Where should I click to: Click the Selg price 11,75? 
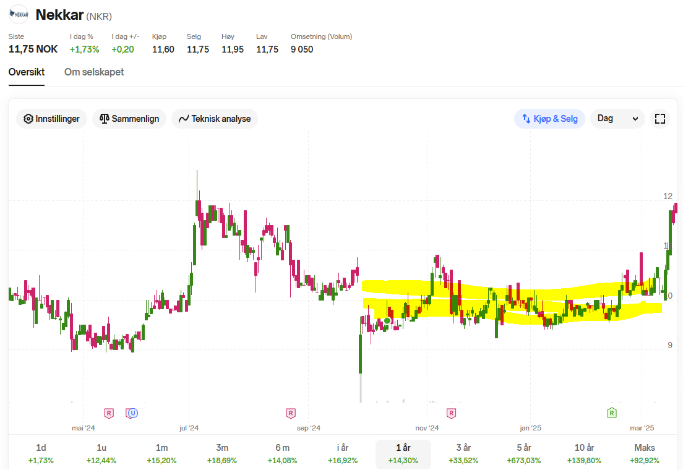coord(198,49)
